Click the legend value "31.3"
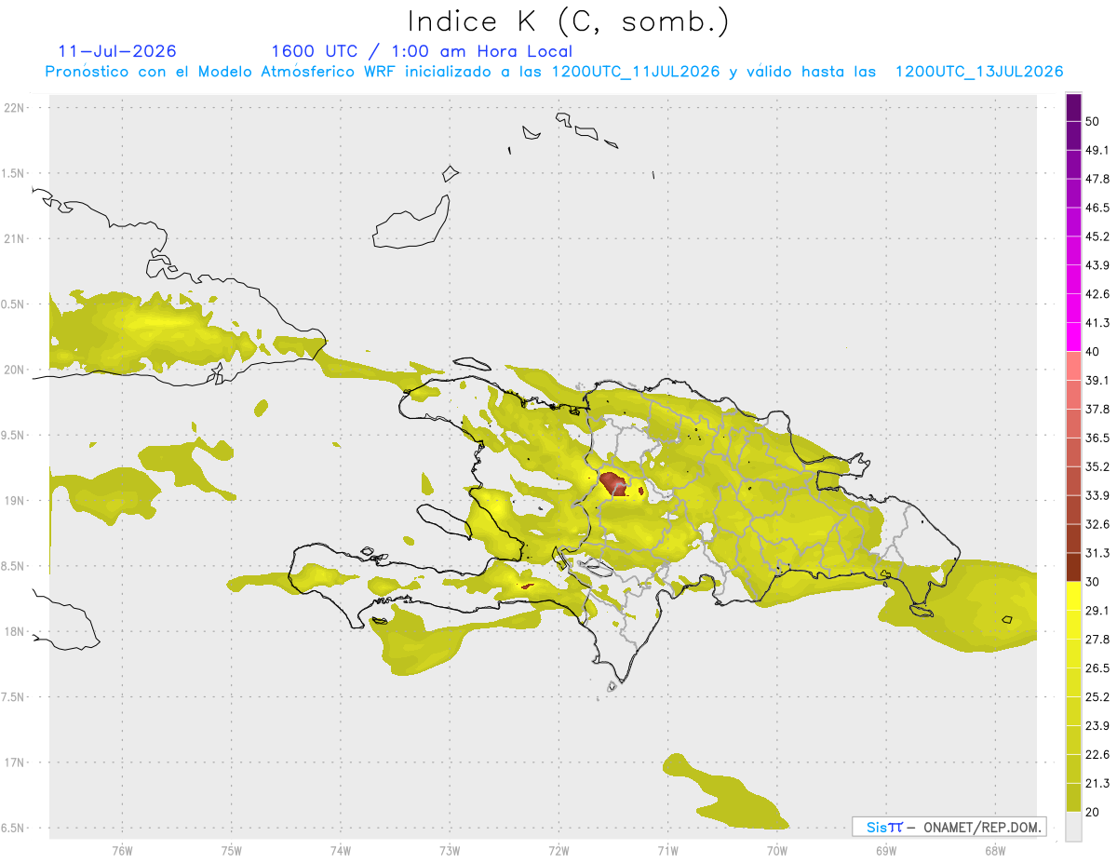Screen dimensions: 1117x863 (1097, 553)
